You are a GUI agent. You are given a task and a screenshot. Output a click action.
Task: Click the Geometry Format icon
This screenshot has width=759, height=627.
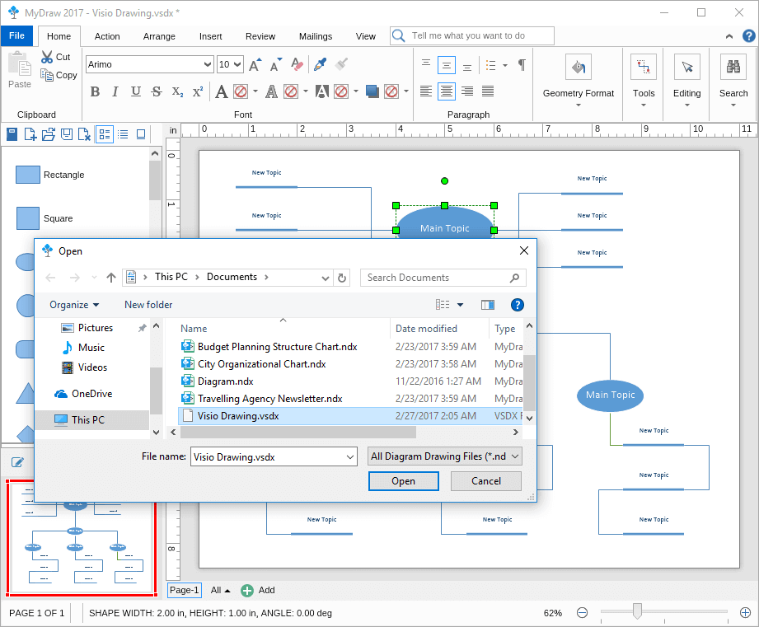[x=578, y=68]
